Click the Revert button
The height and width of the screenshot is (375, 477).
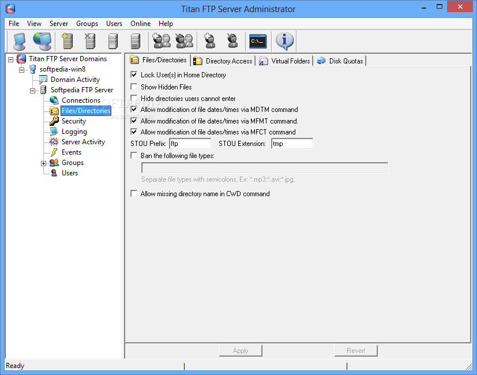(x=356, y=351)
